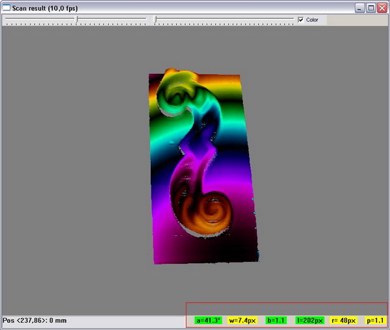This screenshot has height=330, width=390.
Task: Click the second slider's thumb handle
Action: click(155, 19)
